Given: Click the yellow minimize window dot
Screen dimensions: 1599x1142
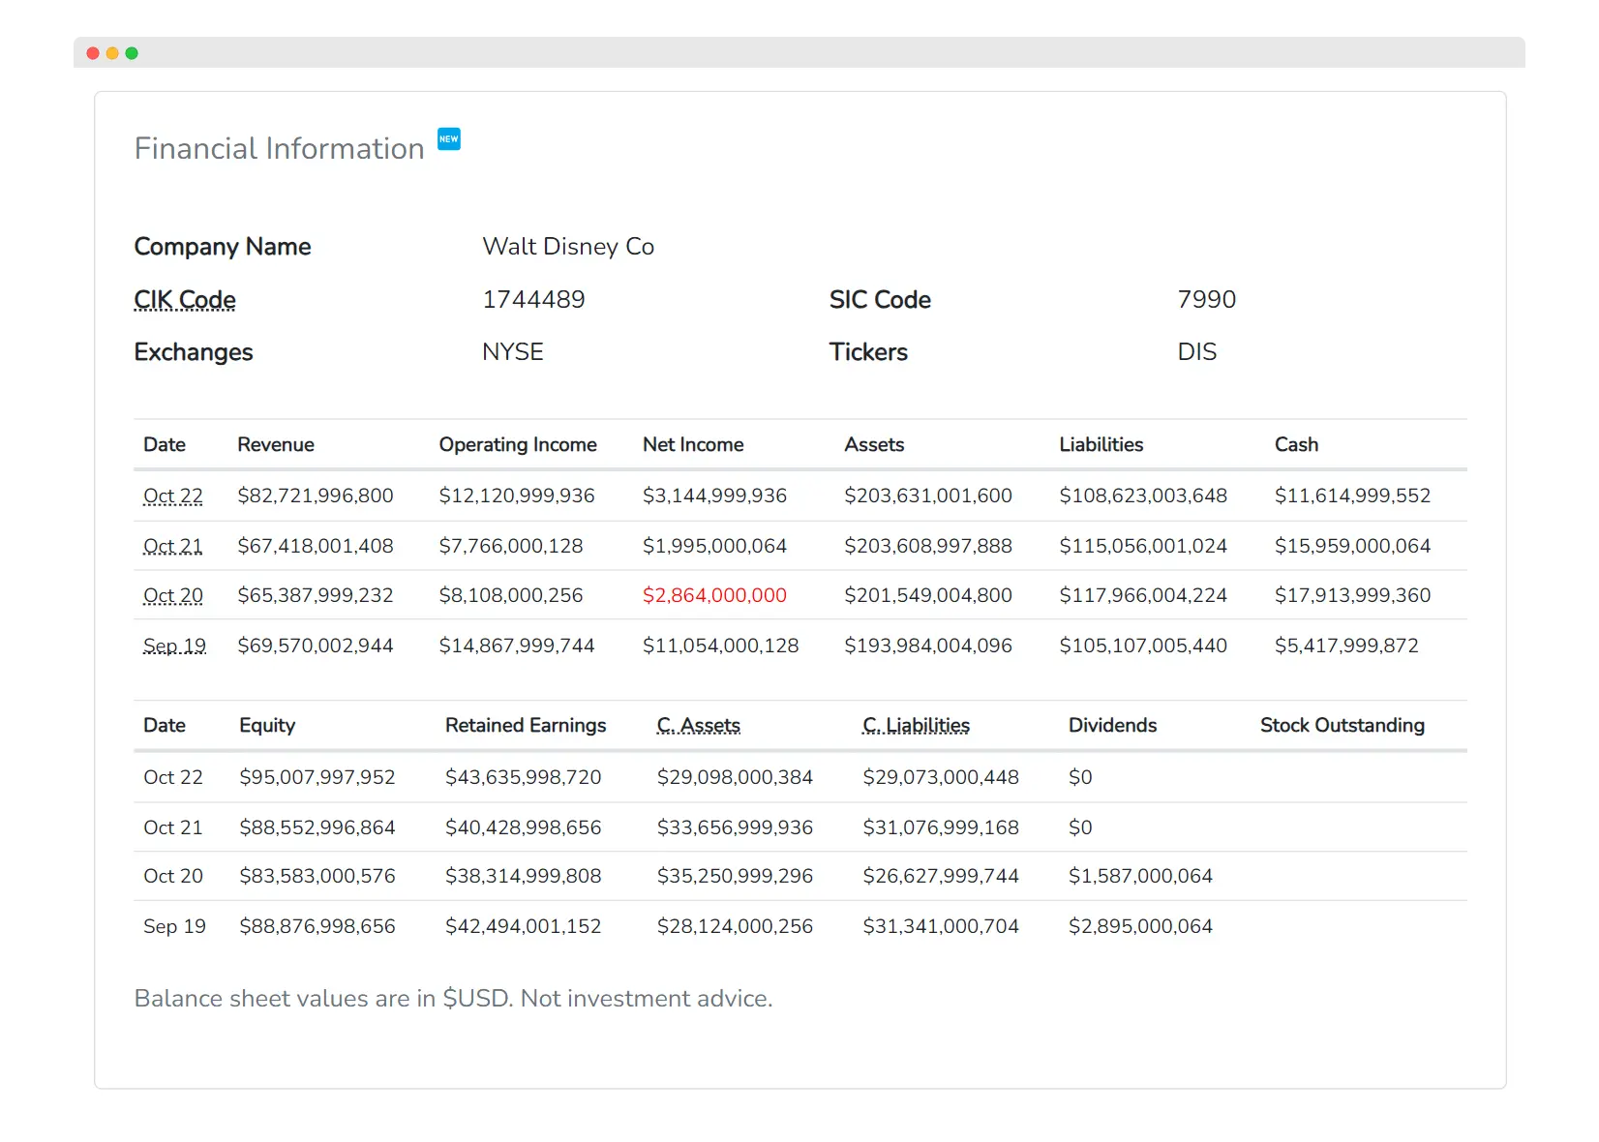Looking at the screenshot, I should pyautogui.click(x=112, y=53).
